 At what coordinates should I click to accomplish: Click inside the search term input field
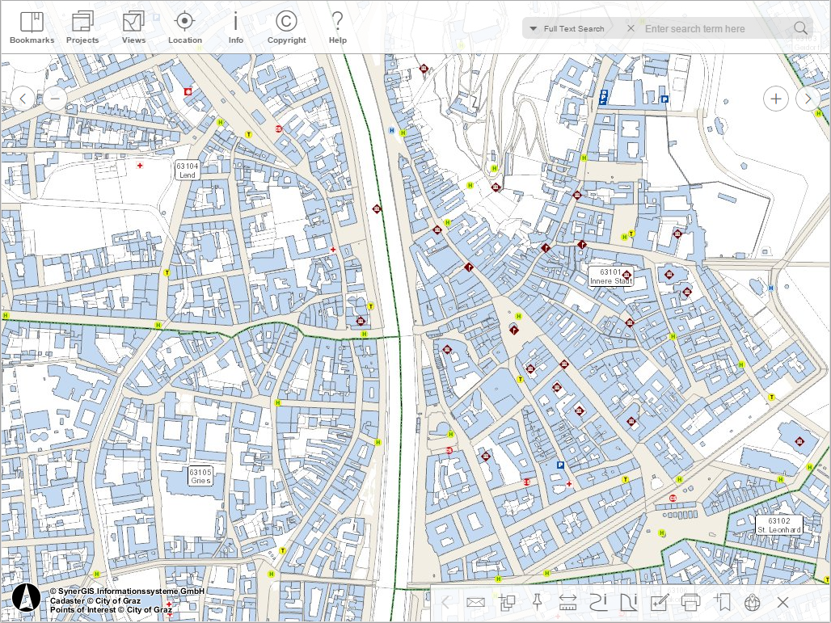711,27
